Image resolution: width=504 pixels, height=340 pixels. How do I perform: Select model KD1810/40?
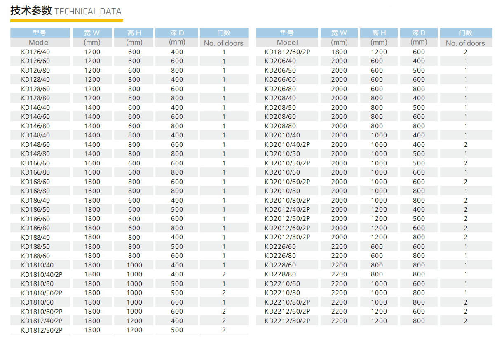pyautogui.click(x=37, y=265)
